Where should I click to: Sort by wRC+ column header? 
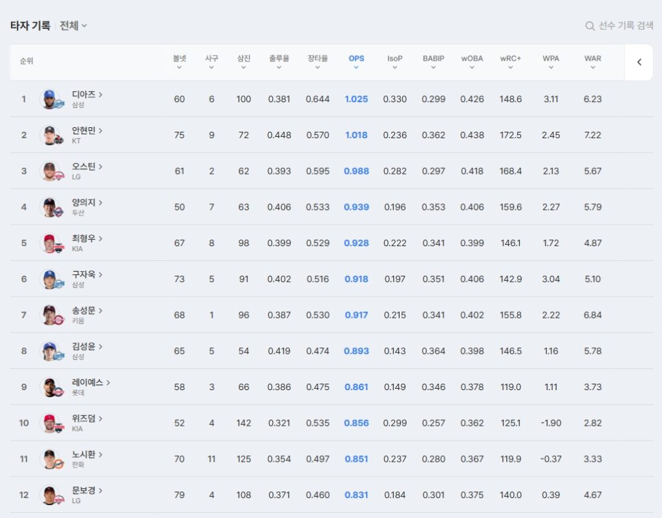coord(510,62)
